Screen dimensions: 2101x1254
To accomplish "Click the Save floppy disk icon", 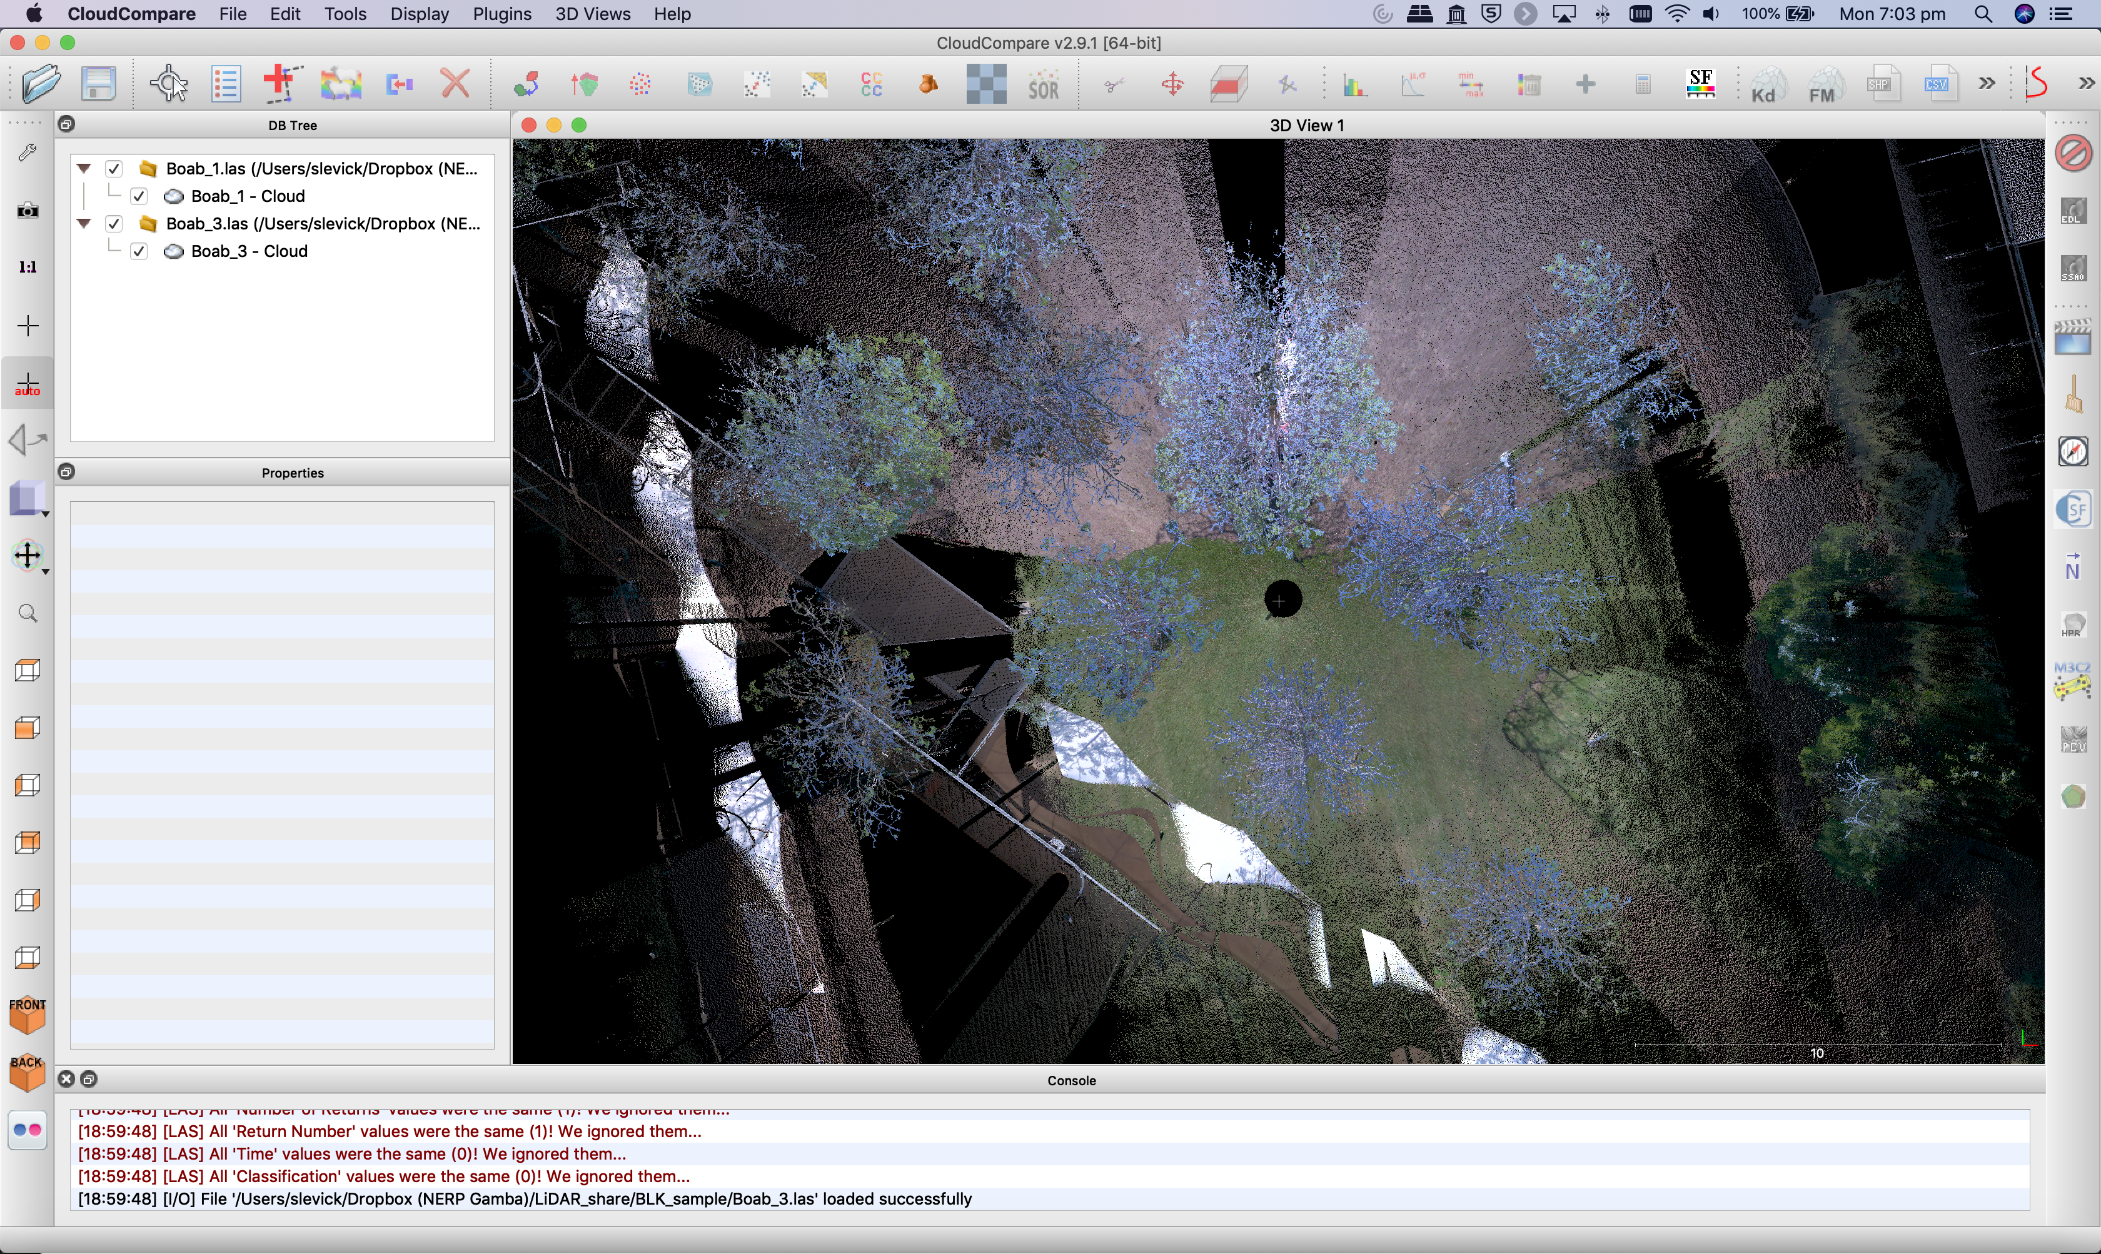I will [99, 84].
